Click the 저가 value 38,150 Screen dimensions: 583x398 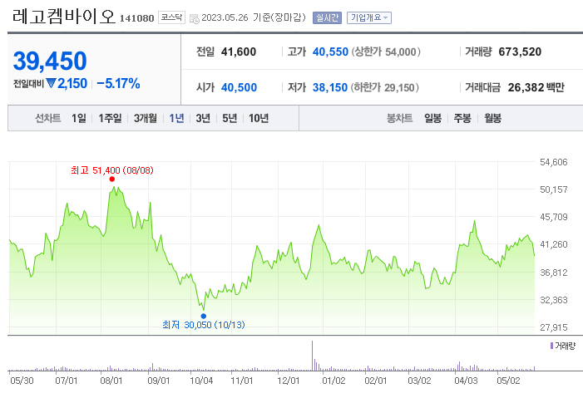330,87
